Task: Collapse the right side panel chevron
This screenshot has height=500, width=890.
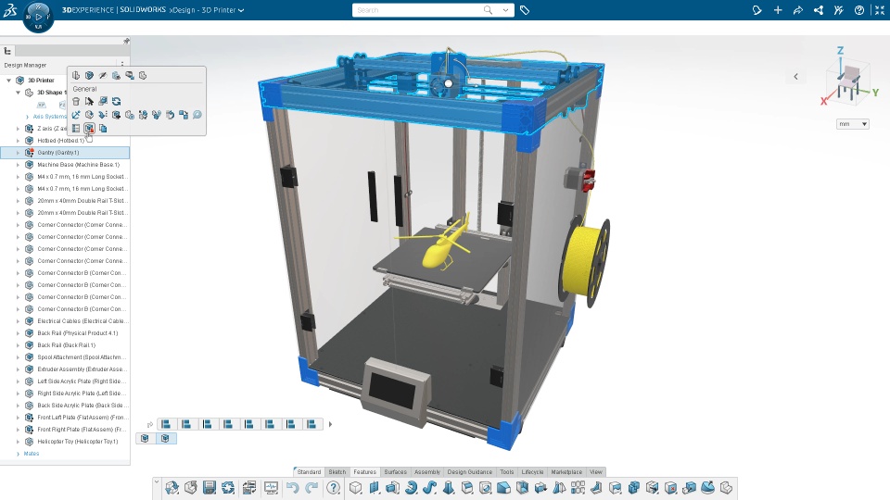Action: point(795,77)
